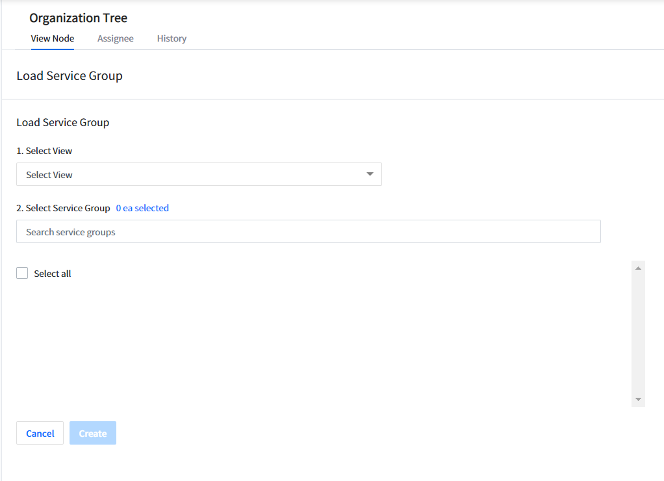The height and width of the screenshot is (481, 664).
Task: Click the service group list scrollbar track
Action: pyautogui.click(x=638, y=333)
